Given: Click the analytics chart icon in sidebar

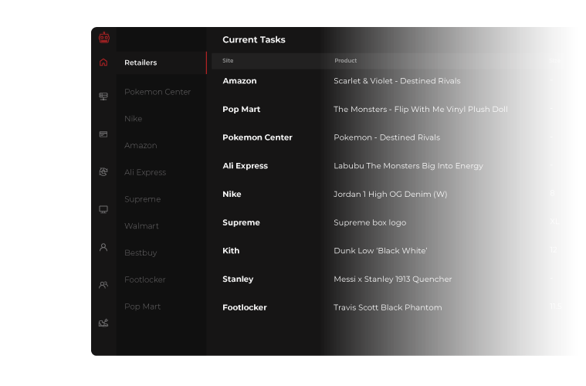Looking at the screenshot, I should [x=103, y=323].
